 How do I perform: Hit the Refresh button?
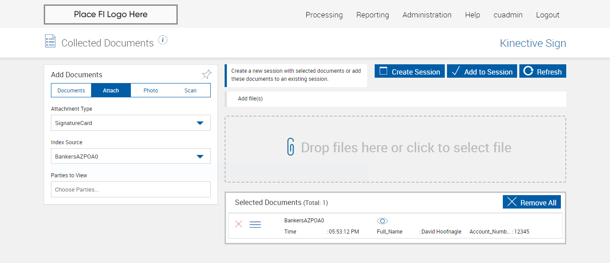tap(543, 71)
